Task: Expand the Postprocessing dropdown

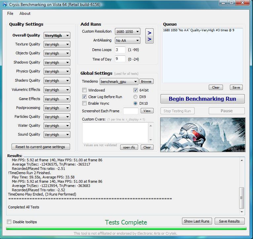Action: pyautogui.click(x=57, y=108)
